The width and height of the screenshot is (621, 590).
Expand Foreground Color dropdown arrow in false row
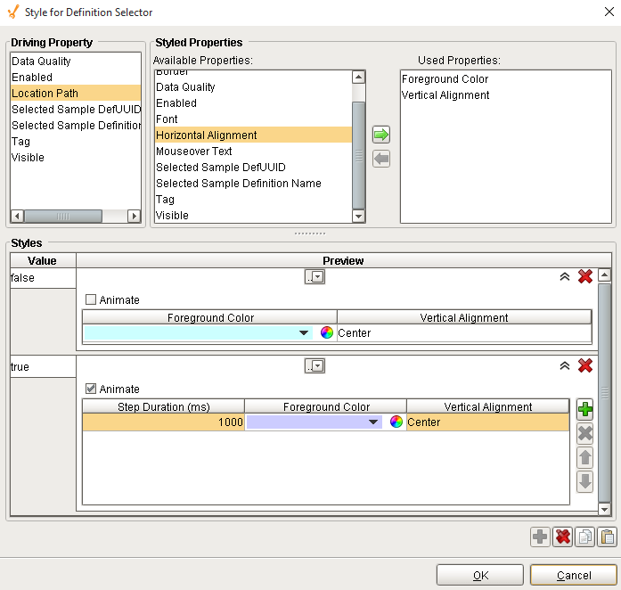304,332
